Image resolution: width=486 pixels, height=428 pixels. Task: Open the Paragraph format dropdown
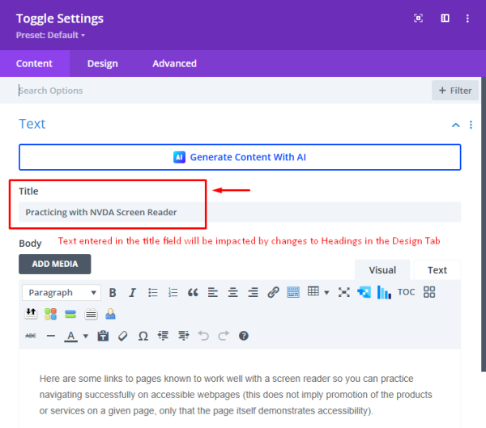coord(60,292)
